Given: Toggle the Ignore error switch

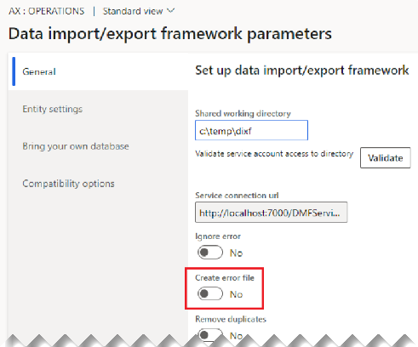Looking at the screenshot, I should (210, 253).
